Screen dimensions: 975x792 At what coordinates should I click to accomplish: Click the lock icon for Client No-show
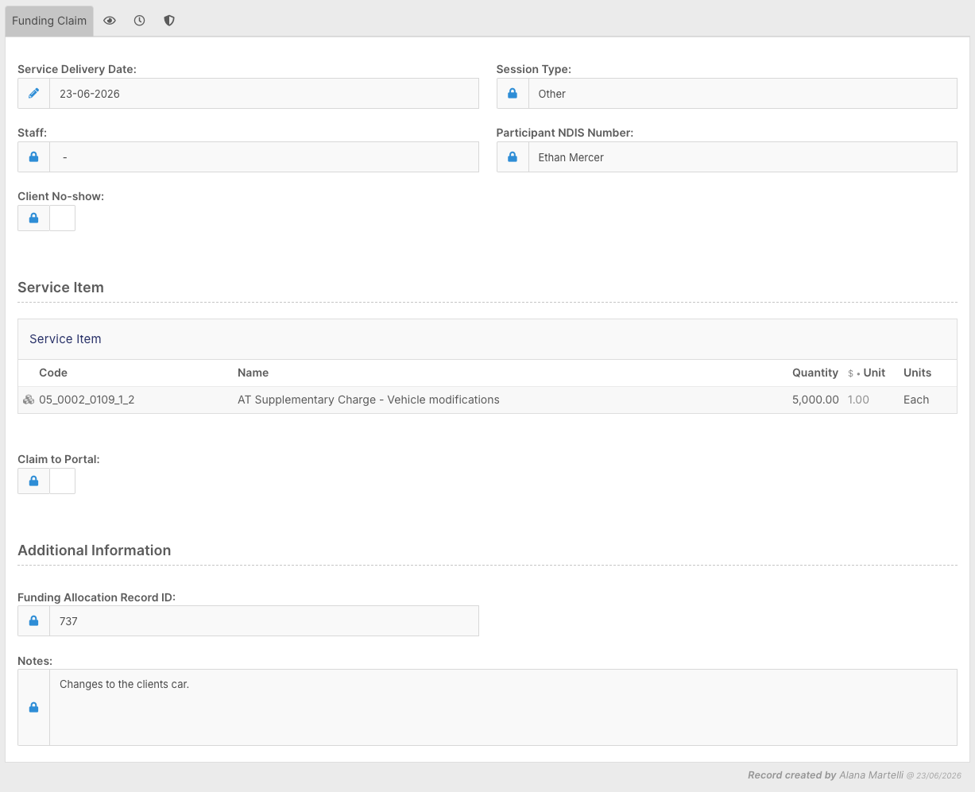pos(33,218)
